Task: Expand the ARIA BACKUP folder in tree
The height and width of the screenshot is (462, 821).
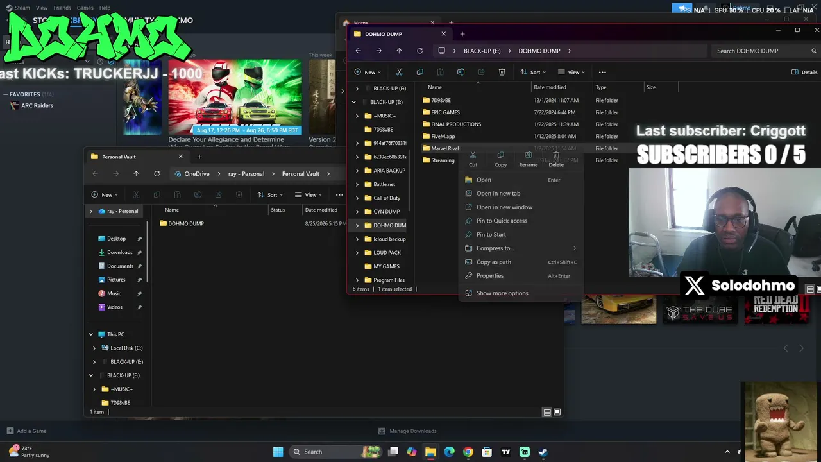Action: pos(357,171)
